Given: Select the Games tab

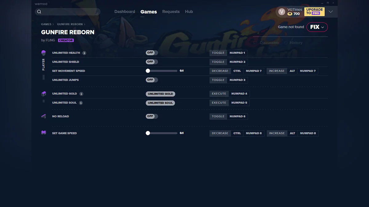Looking at the screenshot, I should [149, 12].
